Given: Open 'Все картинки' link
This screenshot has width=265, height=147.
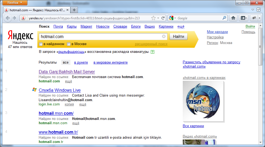Looking at the screenshot, I should tap(193, 126).
